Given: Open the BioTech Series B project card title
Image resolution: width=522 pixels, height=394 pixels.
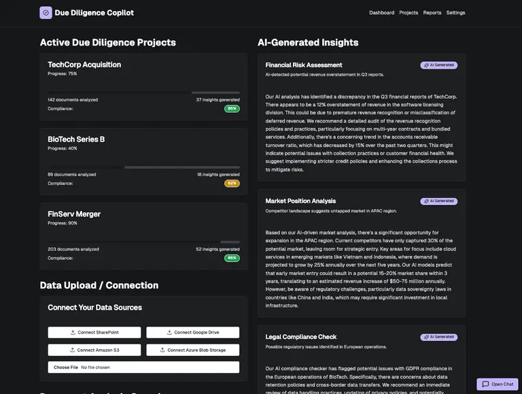Looking at the screenshot, I should pyautogui.click(x=76, y=139).
